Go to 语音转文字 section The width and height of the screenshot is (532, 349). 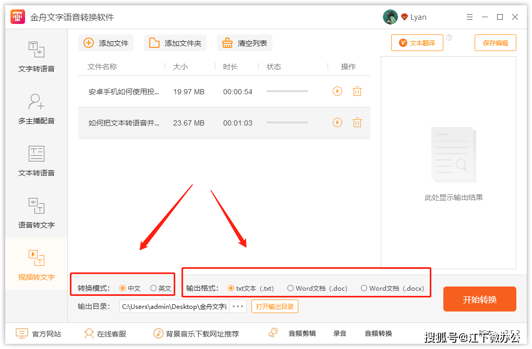tap(37, 213)
